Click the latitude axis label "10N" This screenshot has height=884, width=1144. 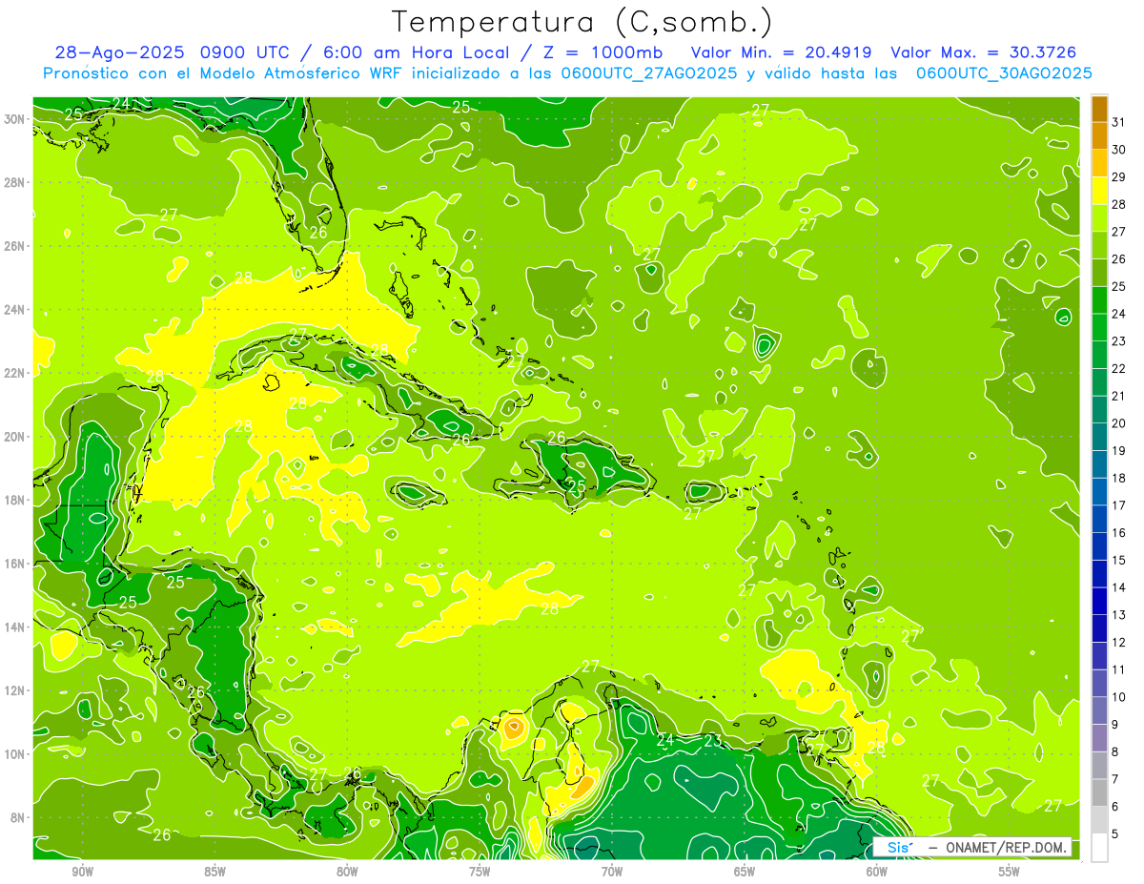click(16, 754)
